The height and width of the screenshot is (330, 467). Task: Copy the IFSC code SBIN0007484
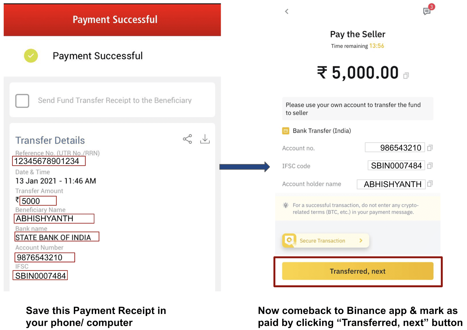pos(430,166)
